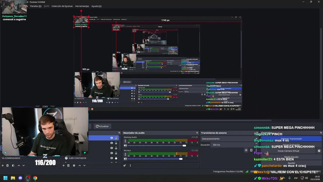This screenshot has height=182, width=323.
Task: Add a scene transition with plus icon
Action: pos(246,150)
